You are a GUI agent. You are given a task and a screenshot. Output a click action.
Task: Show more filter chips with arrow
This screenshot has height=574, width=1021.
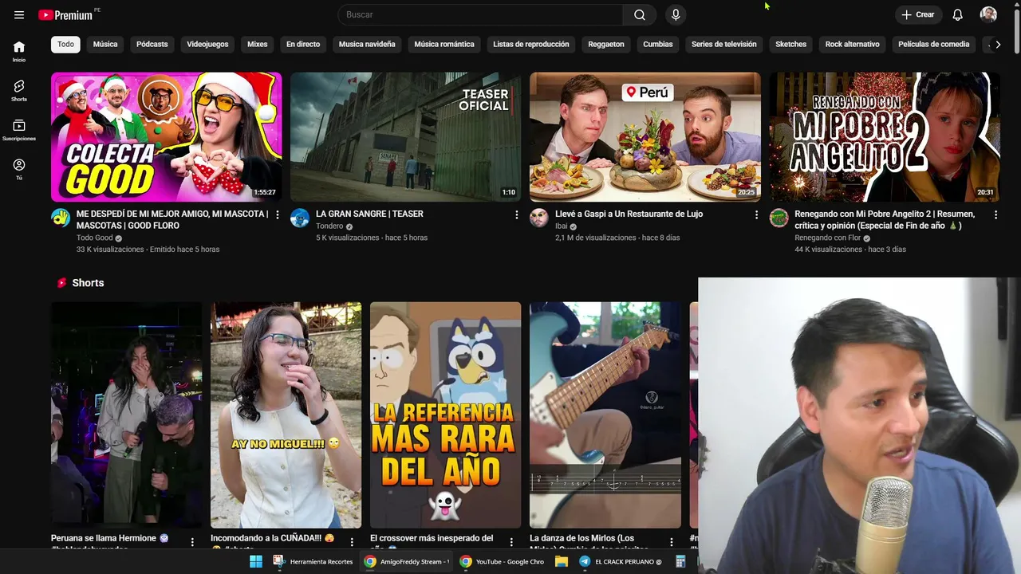click(x=998, y=44)
